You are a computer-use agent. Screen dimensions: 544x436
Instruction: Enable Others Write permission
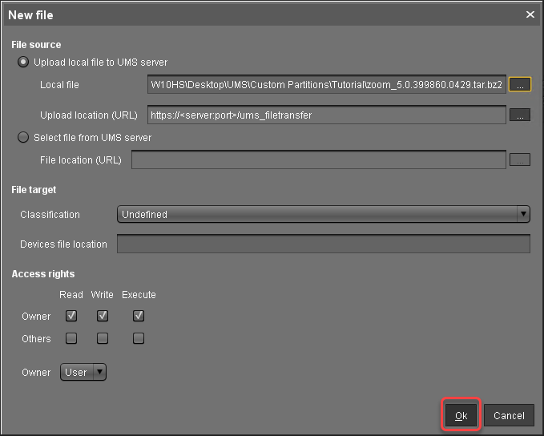click(x=103, y=338)
